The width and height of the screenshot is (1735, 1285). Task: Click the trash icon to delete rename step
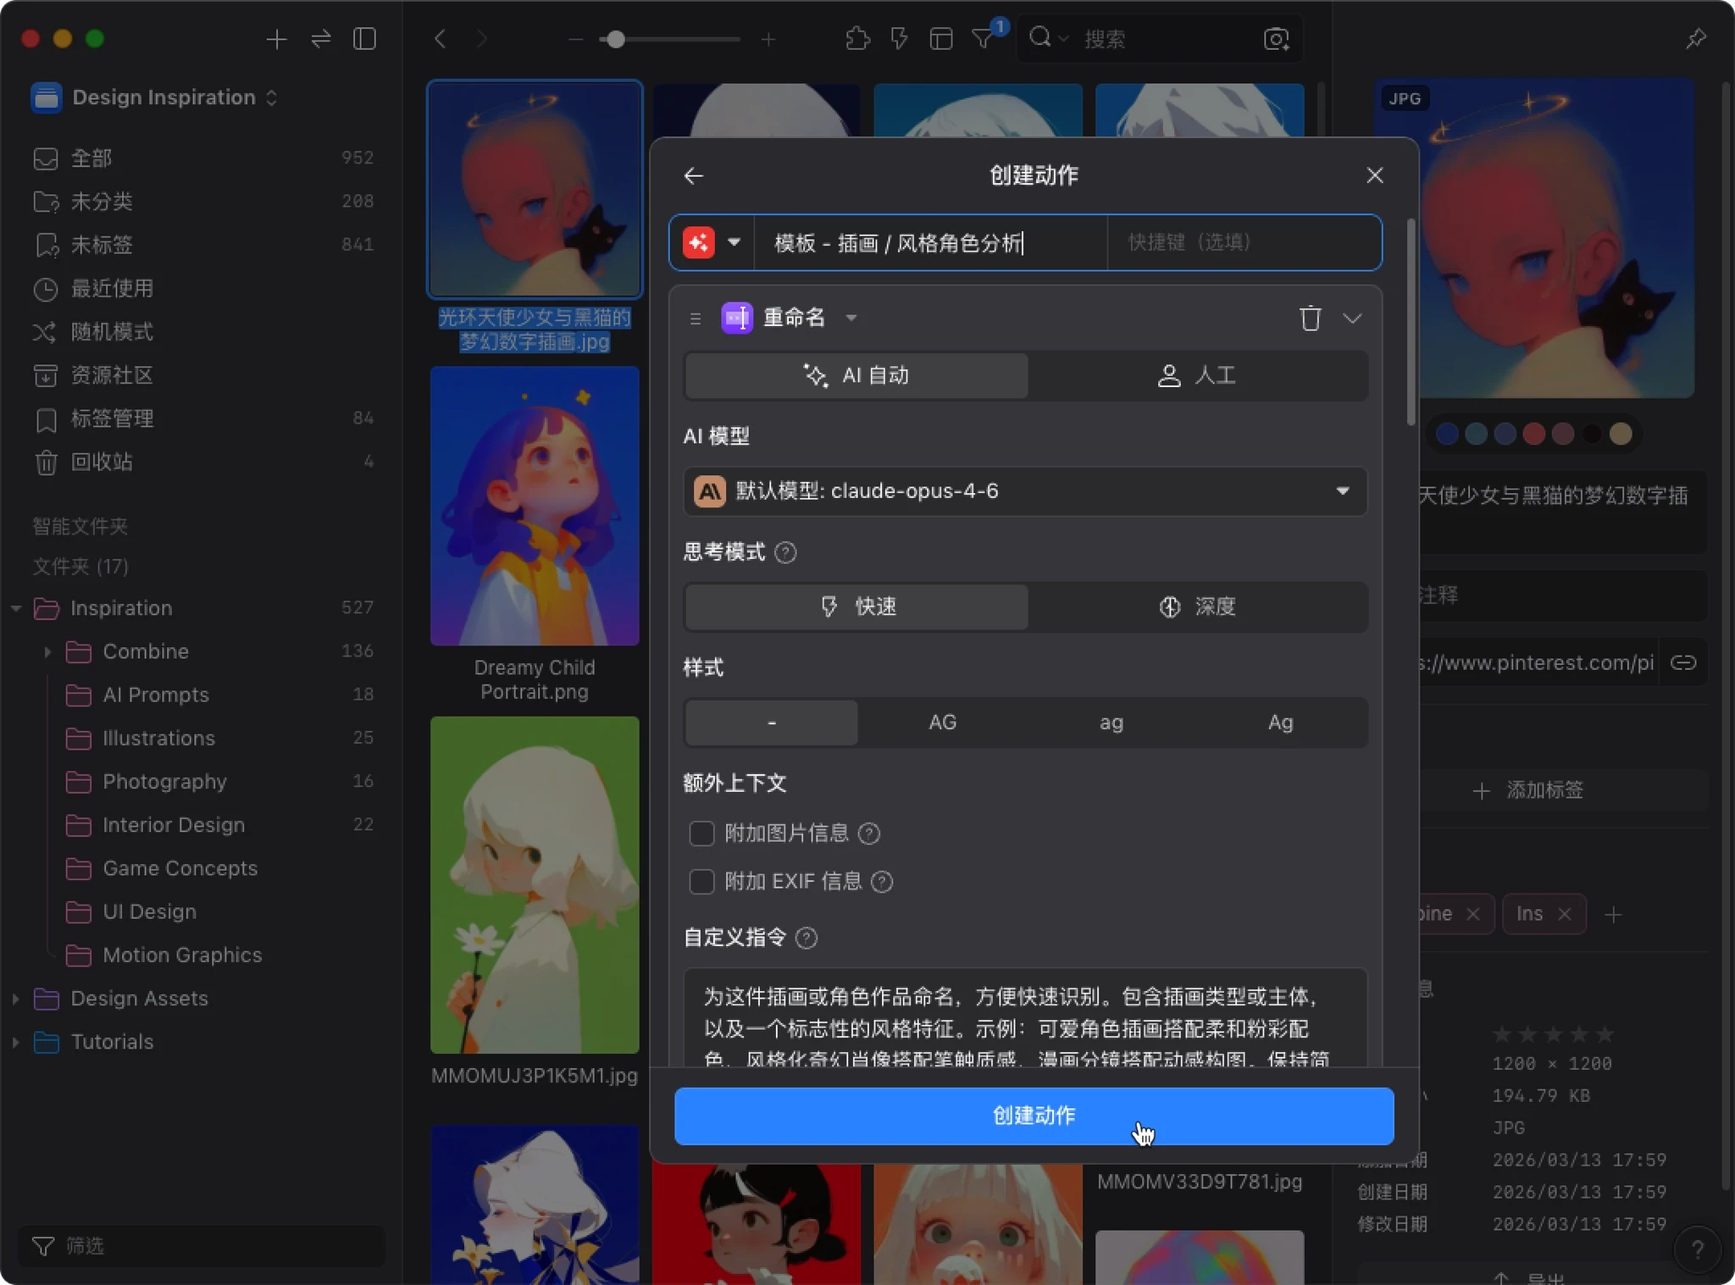tap(1310, 318)
